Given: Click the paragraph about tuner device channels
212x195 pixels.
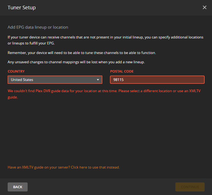Looking at the screenshot, I should click(105, 40).
